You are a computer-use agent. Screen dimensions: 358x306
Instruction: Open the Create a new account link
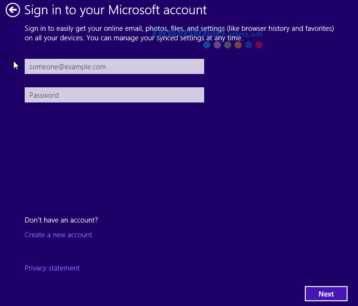tap(58, 235)
